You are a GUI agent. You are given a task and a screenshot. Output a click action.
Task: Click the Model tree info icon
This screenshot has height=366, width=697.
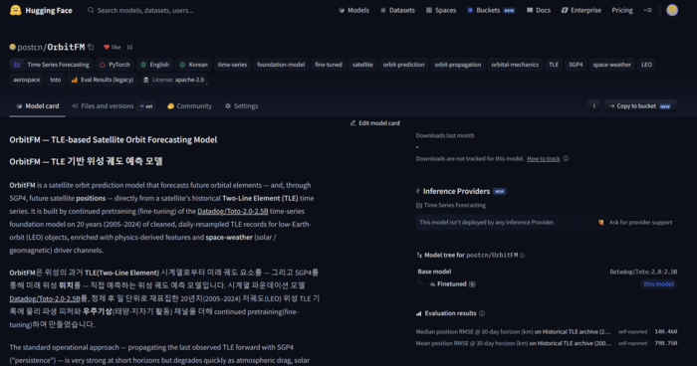pyautogui.click(x=523, y=256)
